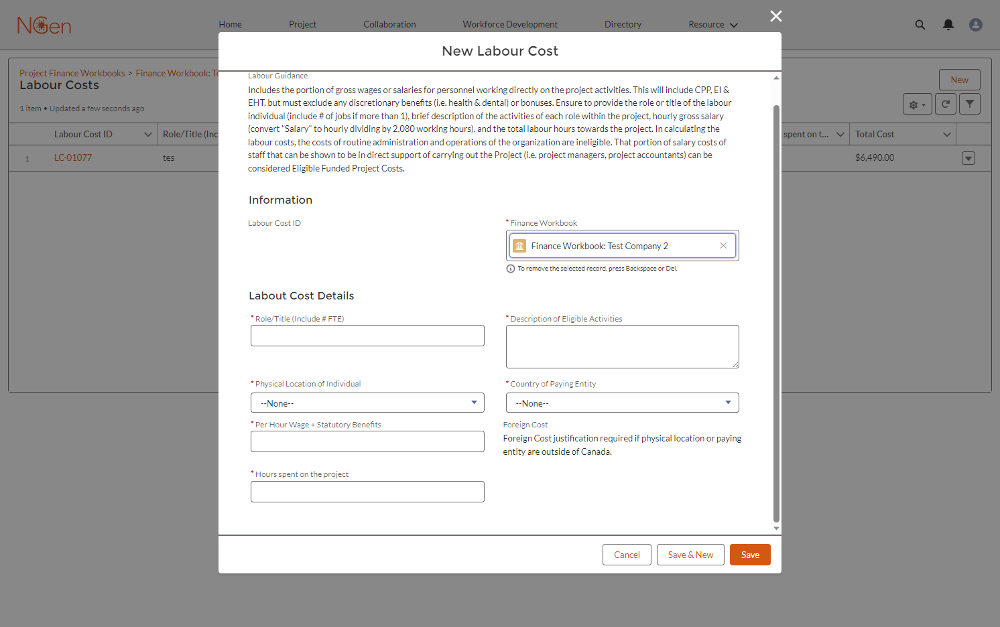The height and width of the screenshot is (627, 1000).
Task: Open Workforce Development tab
Action: coord(510,25)
